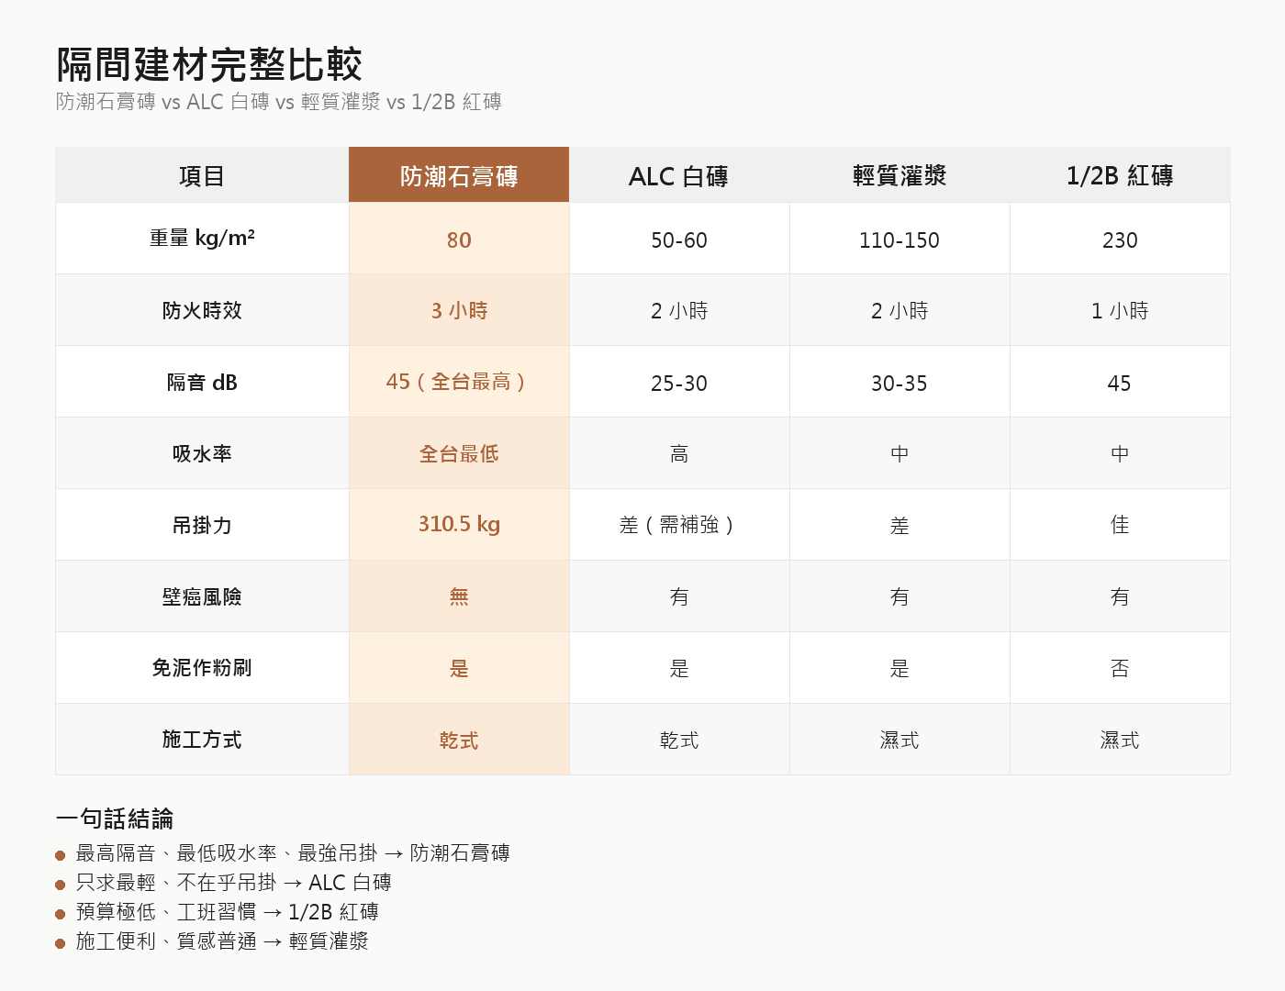Click the 項目 header cell

pyautogui.click(x=201, y=174)
